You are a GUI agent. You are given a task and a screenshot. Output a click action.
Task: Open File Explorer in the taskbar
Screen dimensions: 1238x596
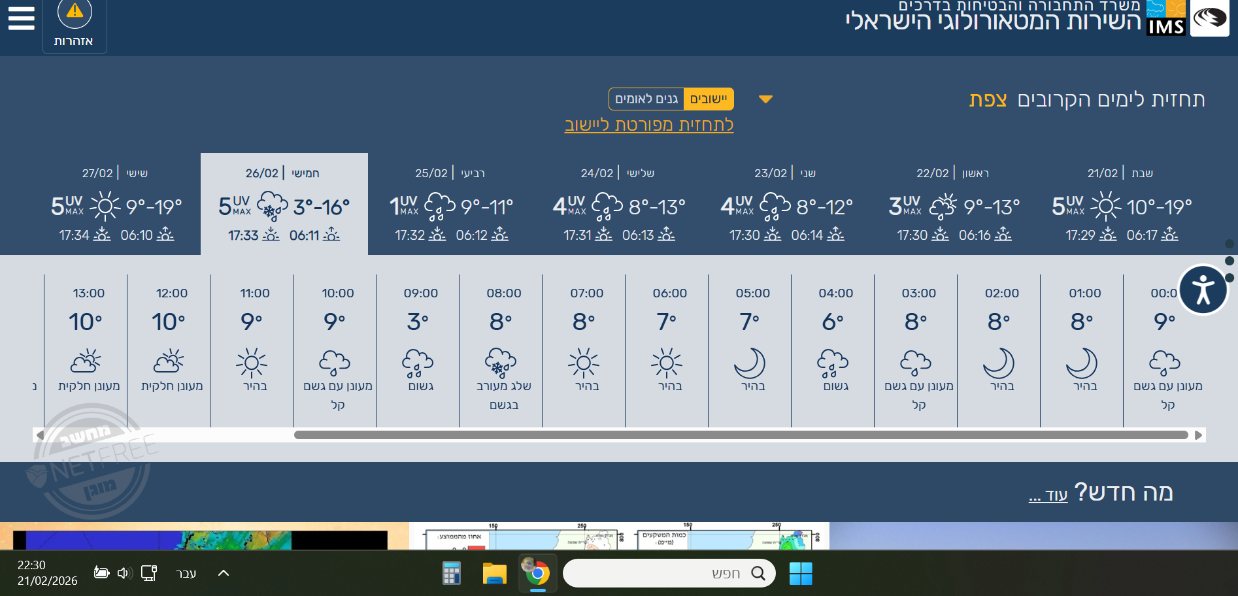494,574
